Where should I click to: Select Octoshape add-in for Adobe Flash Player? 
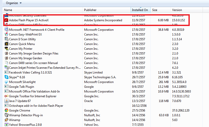pyautogui.click(x=36, y=106)
